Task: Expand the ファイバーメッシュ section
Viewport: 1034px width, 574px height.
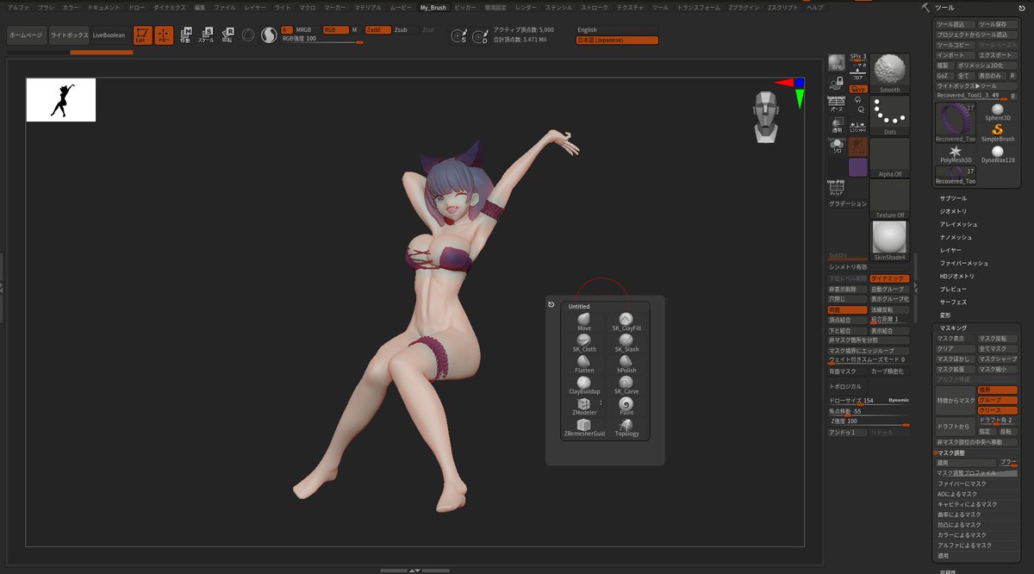Action: click(x=964, y=263)
